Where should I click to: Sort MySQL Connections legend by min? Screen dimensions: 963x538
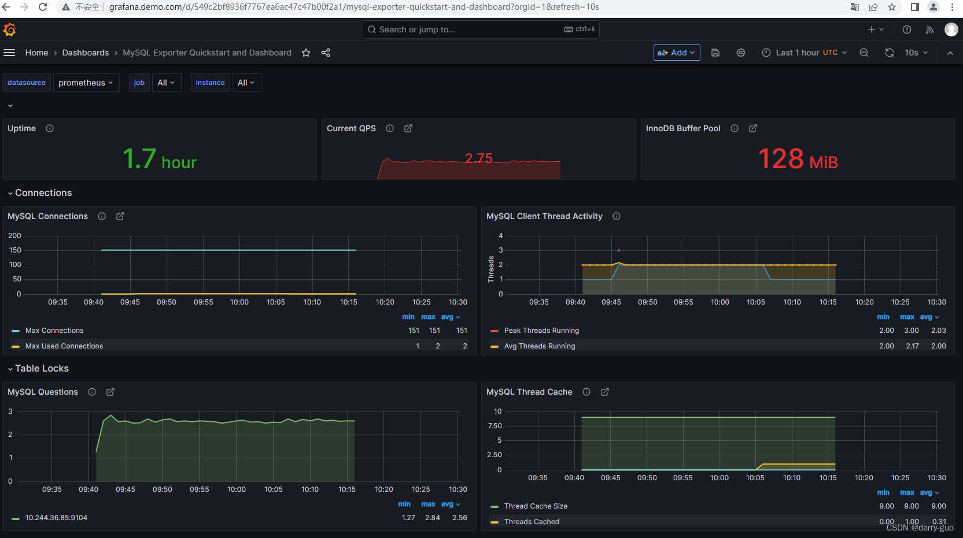(x=408, y=317)
